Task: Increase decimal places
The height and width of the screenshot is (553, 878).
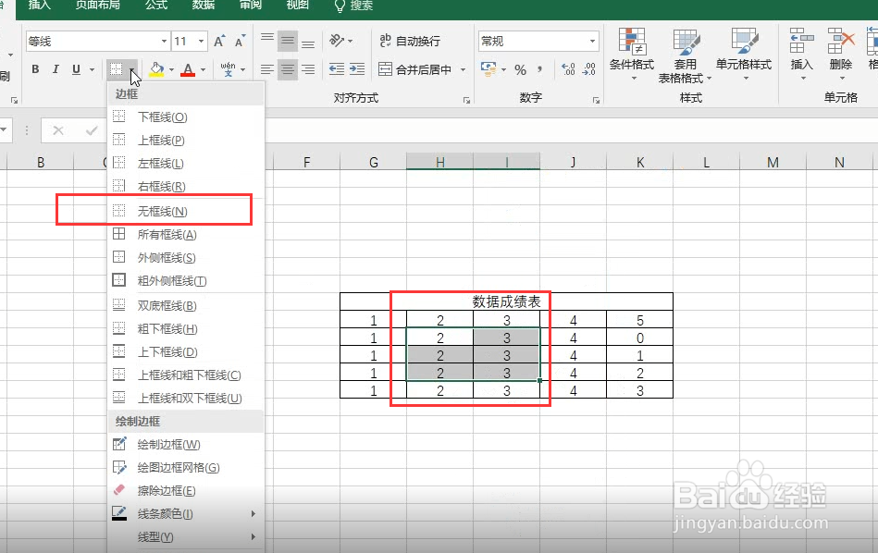Action: coord(568,69)
